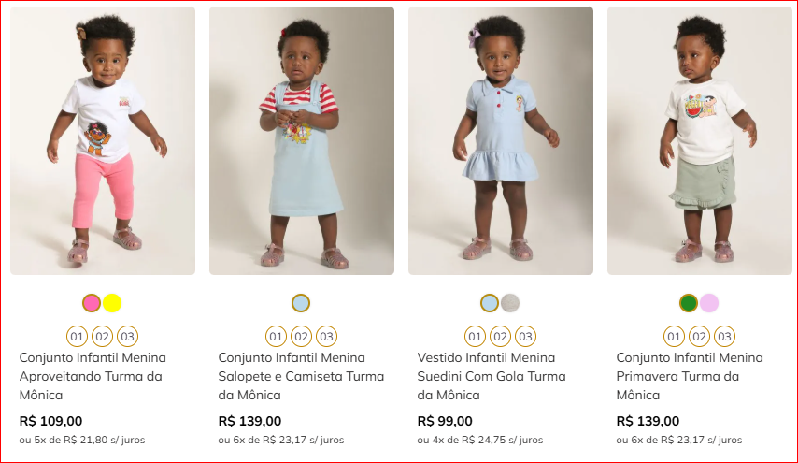Pick size 03 for Suedini dress

(x=525, y=337)
